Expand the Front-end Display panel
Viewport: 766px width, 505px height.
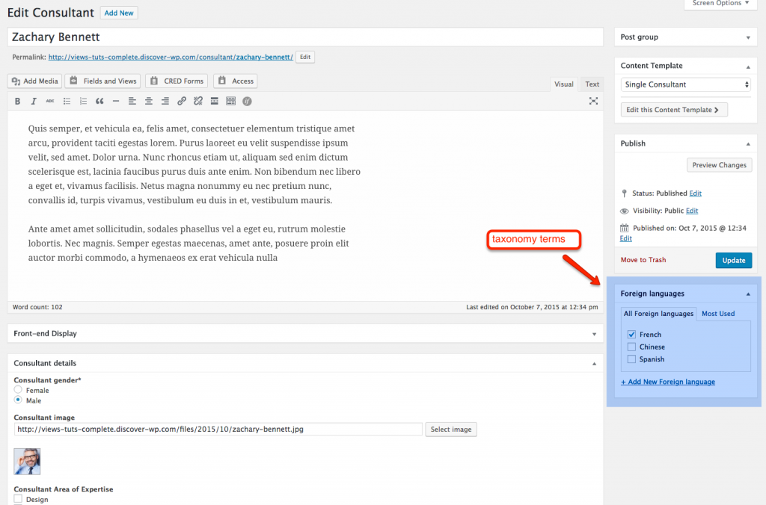point(304,333)
